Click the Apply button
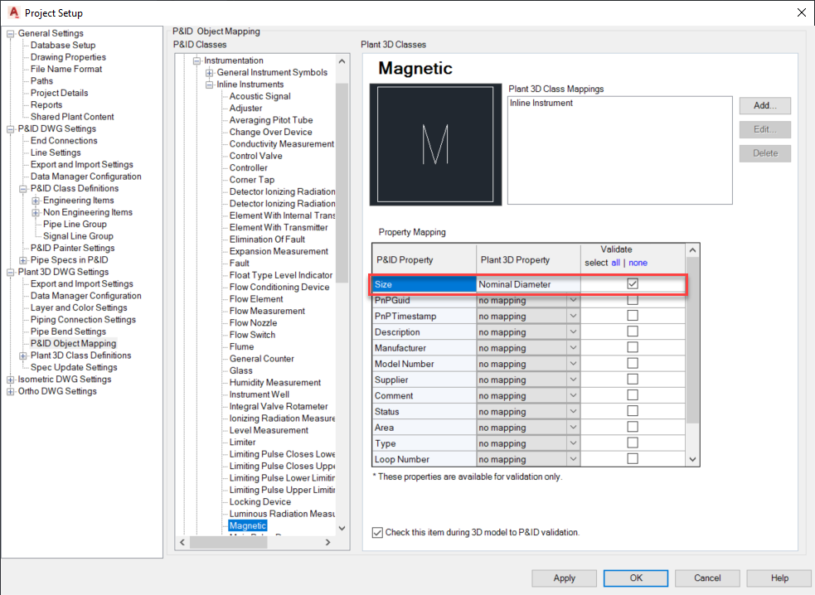815x595 pixels. pos(564,578)
